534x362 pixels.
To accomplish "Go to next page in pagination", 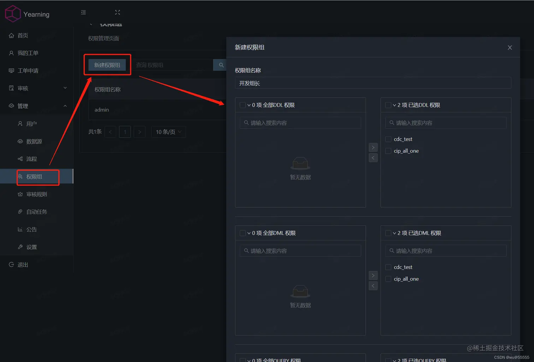I will (x=140, y=132).
